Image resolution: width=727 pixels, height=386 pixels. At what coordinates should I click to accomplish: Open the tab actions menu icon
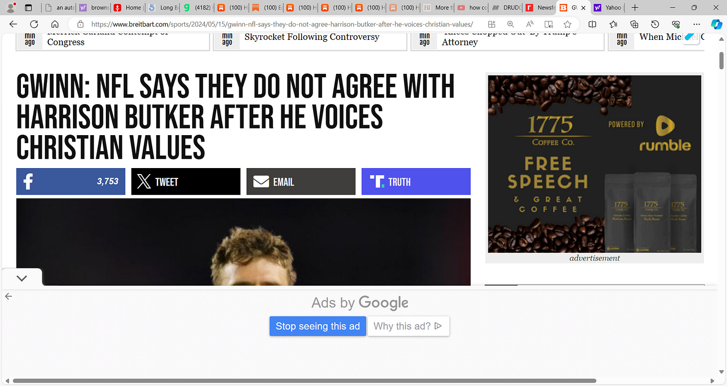point(28,7)
